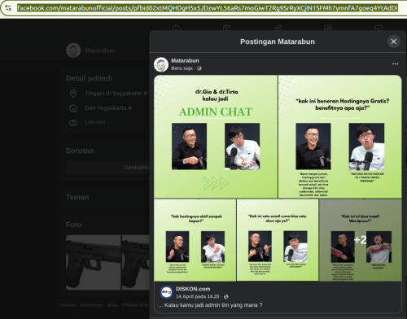This screenshot has width=407, height=319.
Task: Click 'Dari Yogyakarta' detail text
Action: point(106,108)
